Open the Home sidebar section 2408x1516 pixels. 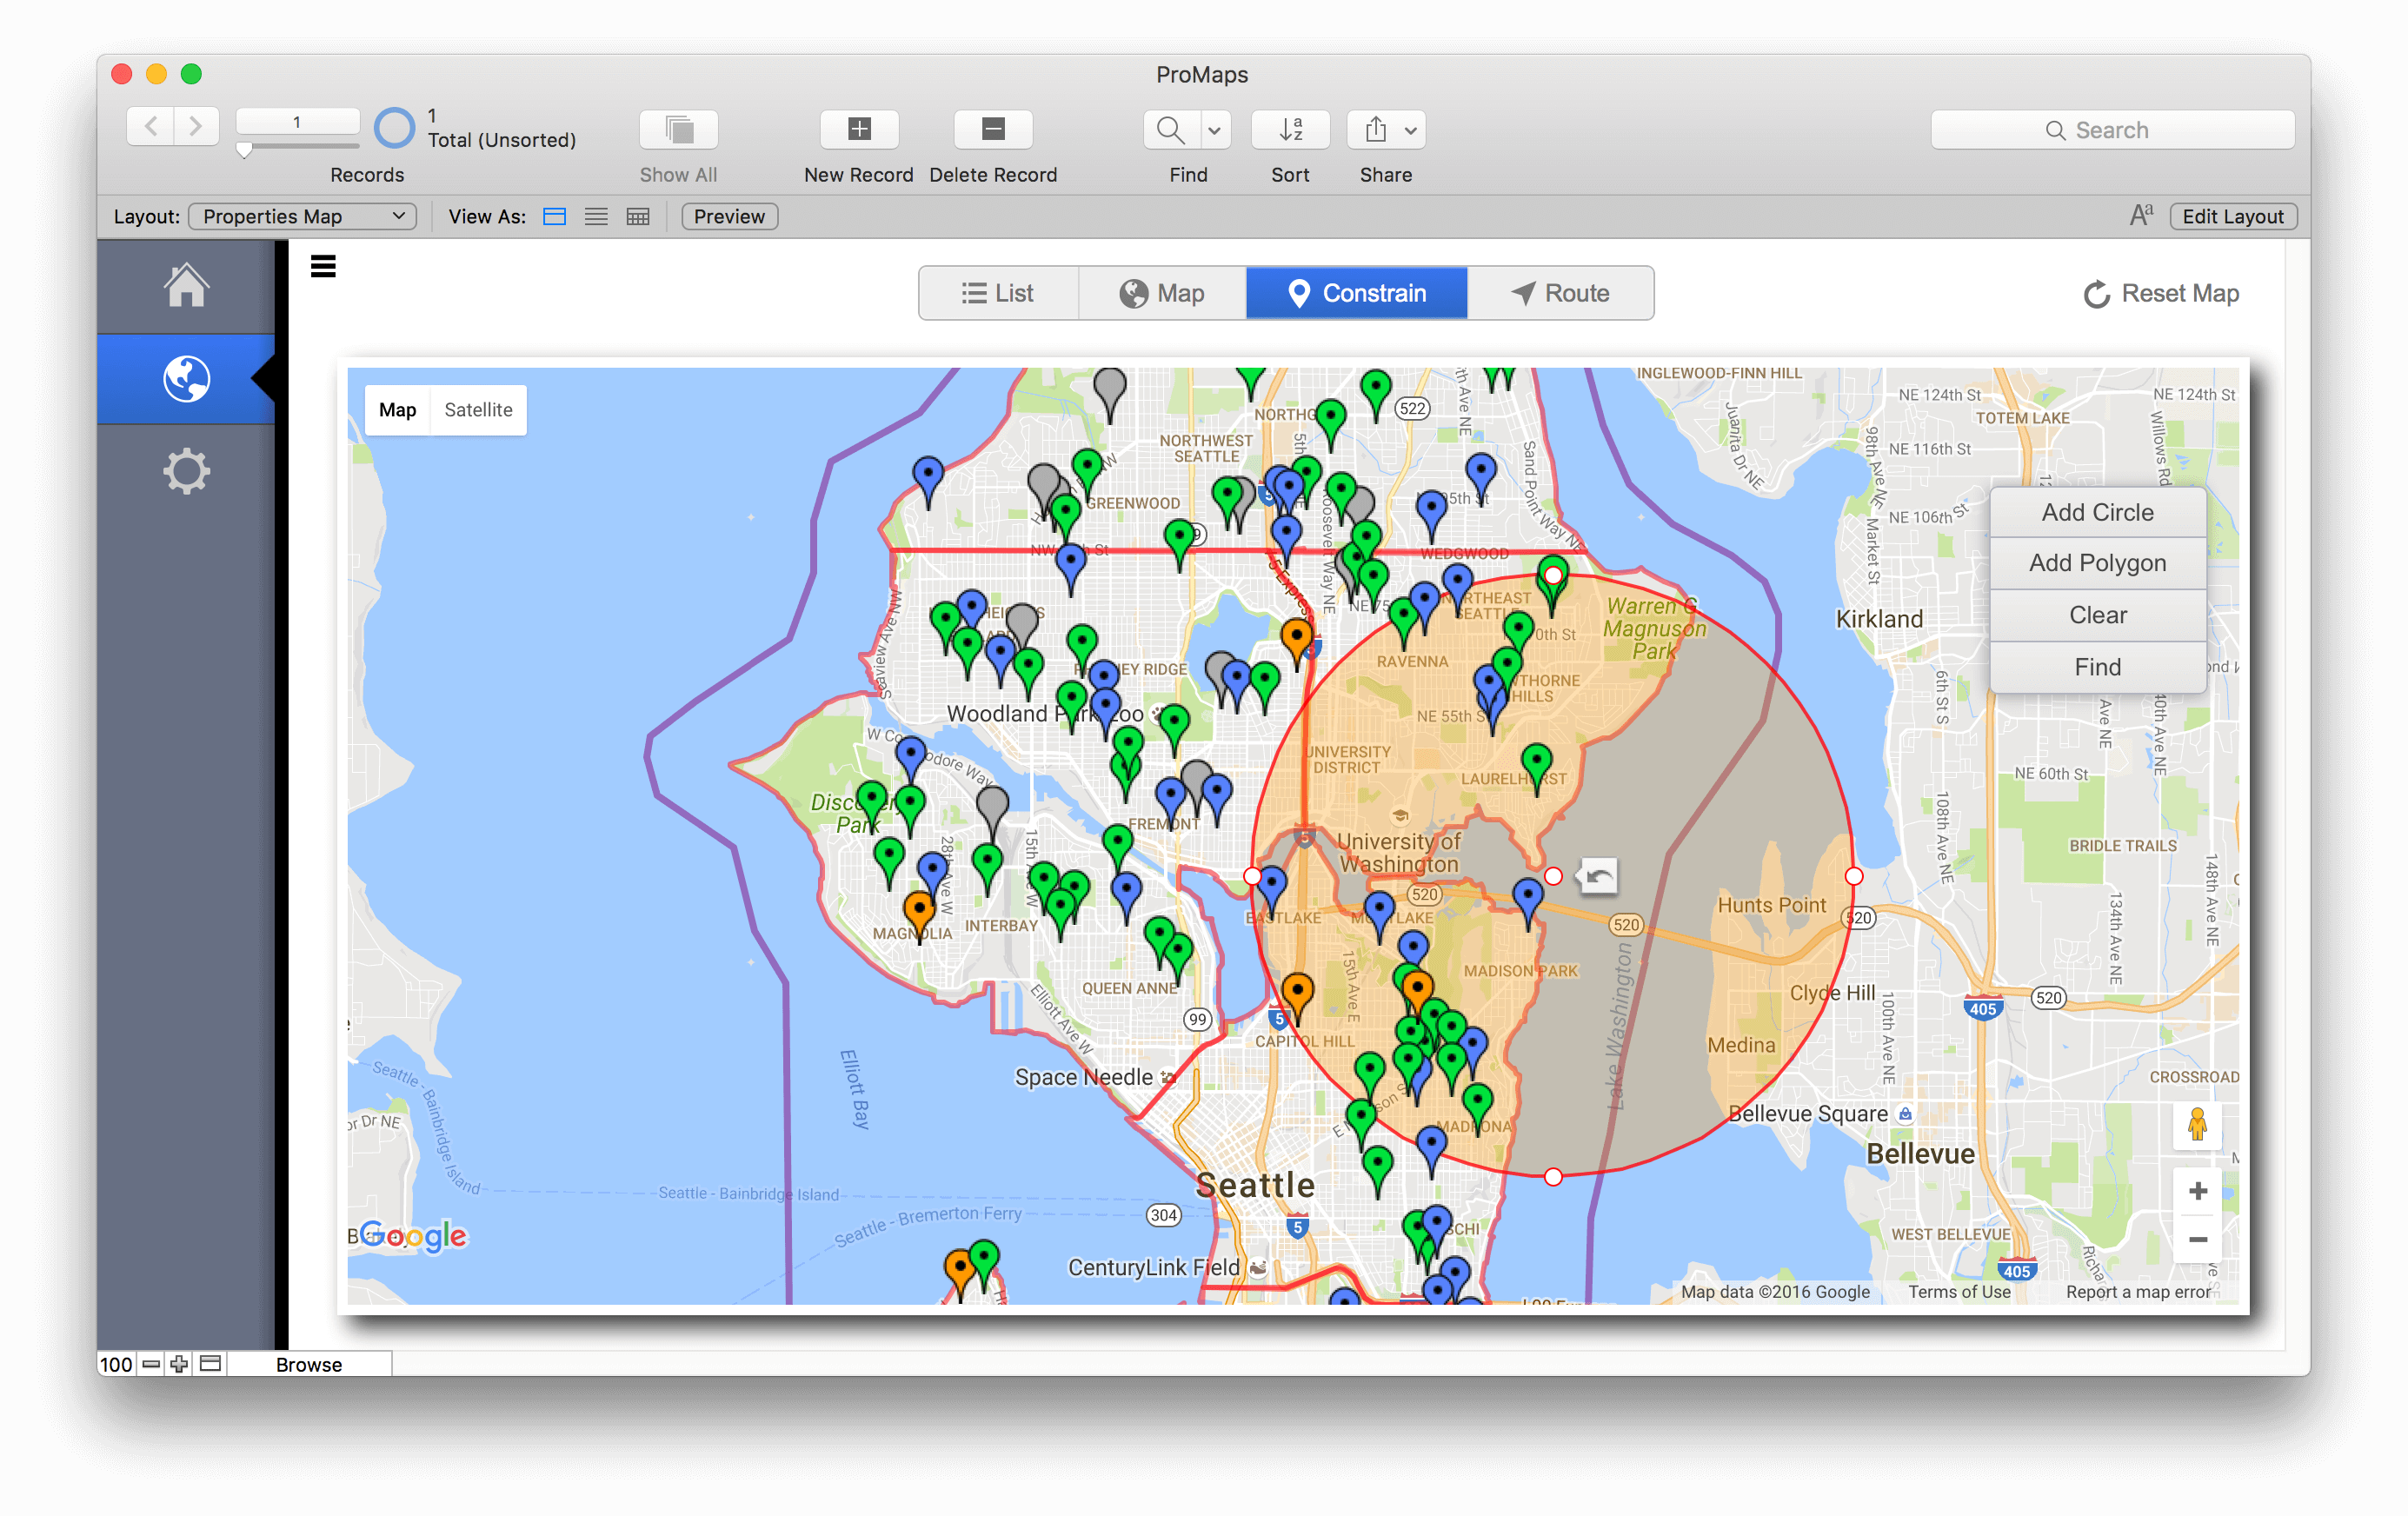click(186, 285)
